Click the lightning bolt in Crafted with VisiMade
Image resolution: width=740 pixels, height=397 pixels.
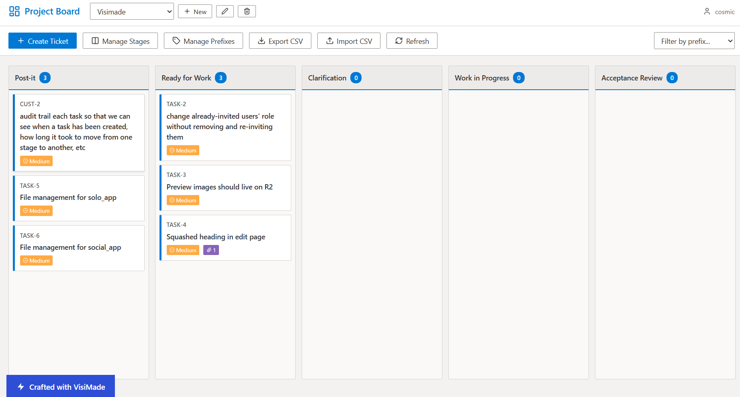pyautogui.click(x=20, y=387)
